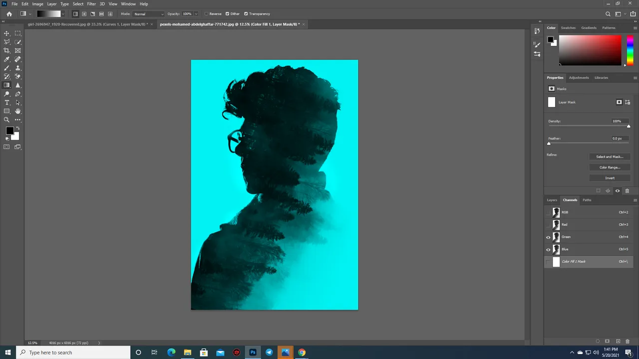Reset default foreground and background colors
Viewport: 639px width, 359px height.
pyautogui.click(x=6, y=139)
